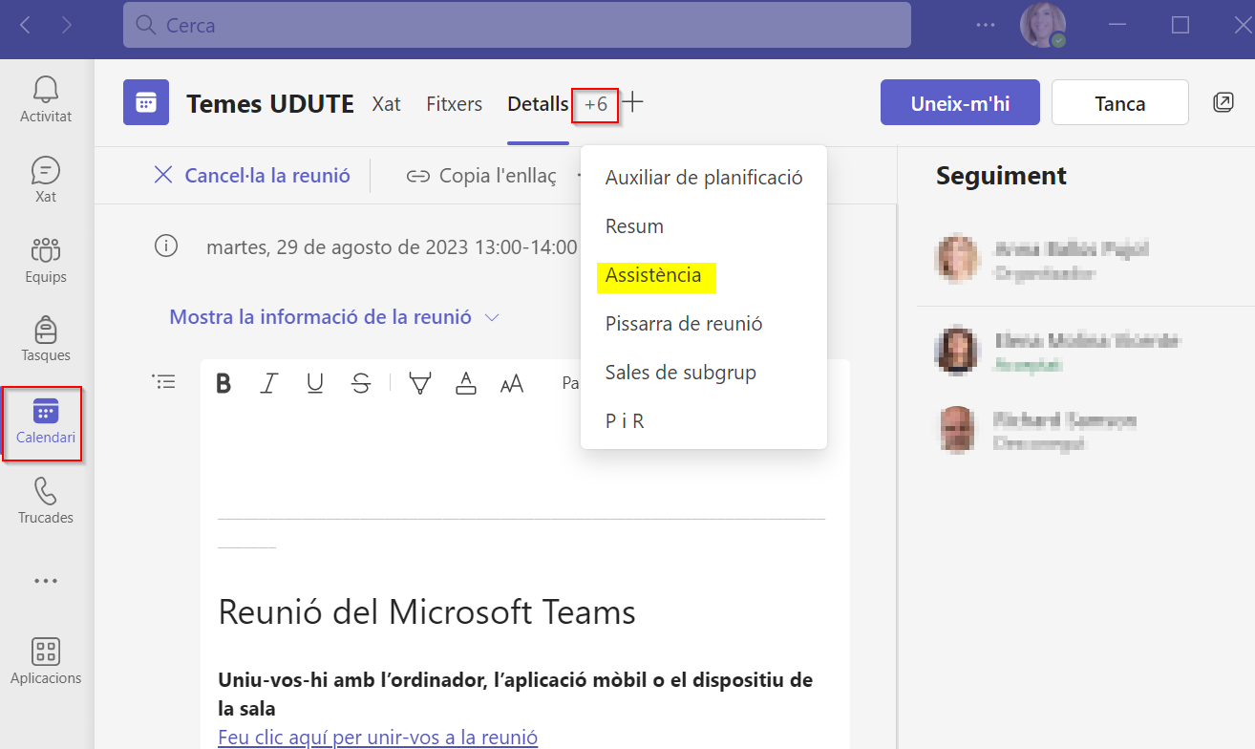Toggle strikethrough formatting

[361, 384]
